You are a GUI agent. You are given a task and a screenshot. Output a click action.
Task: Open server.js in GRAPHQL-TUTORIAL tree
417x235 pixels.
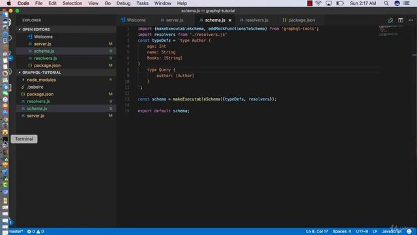click(x=36, y=116)
